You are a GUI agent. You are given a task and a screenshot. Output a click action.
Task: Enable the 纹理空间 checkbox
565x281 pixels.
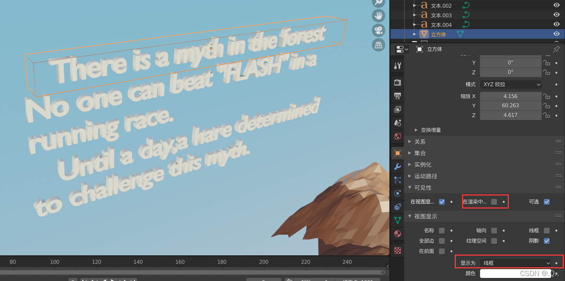click(494, 241)
